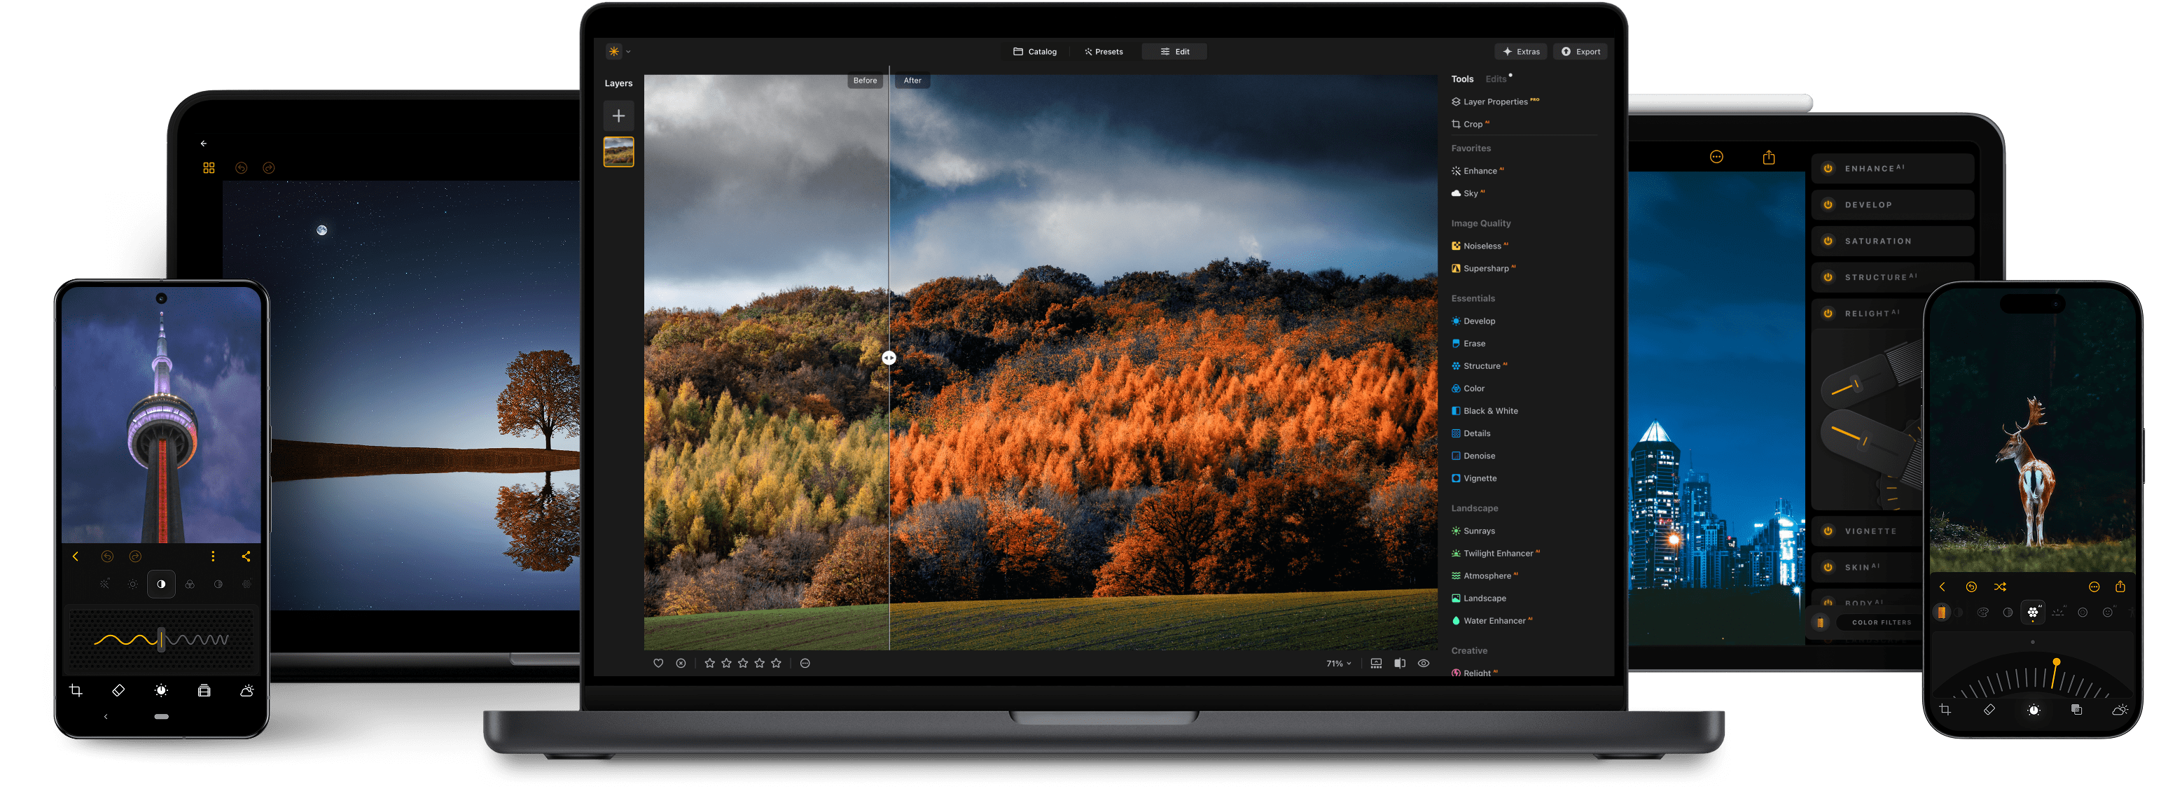This screenshot has height=798, width=2175.
Task: Click the add layer plus button
Action: (x=618, y=115)
